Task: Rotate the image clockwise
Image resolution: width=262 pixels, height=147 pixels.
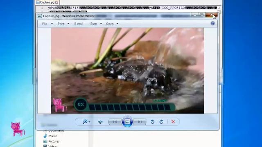Action: coord(161,122)
